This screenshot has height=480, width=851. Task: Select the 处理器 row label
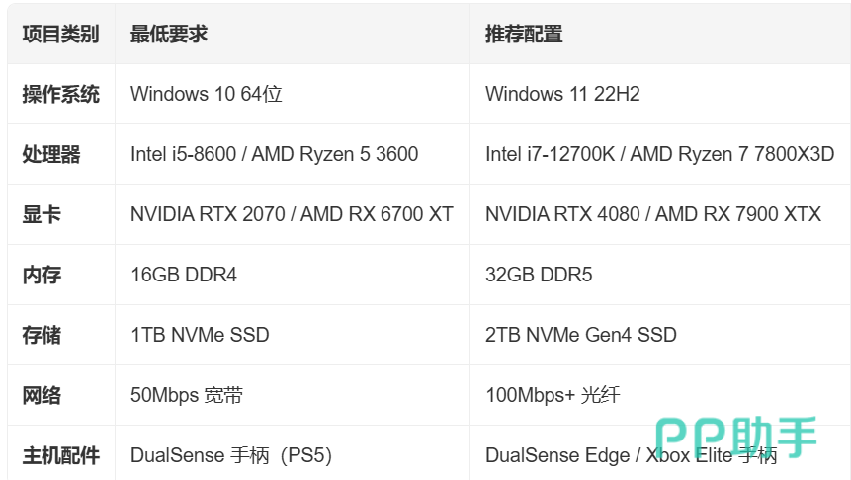coord(61,155)
